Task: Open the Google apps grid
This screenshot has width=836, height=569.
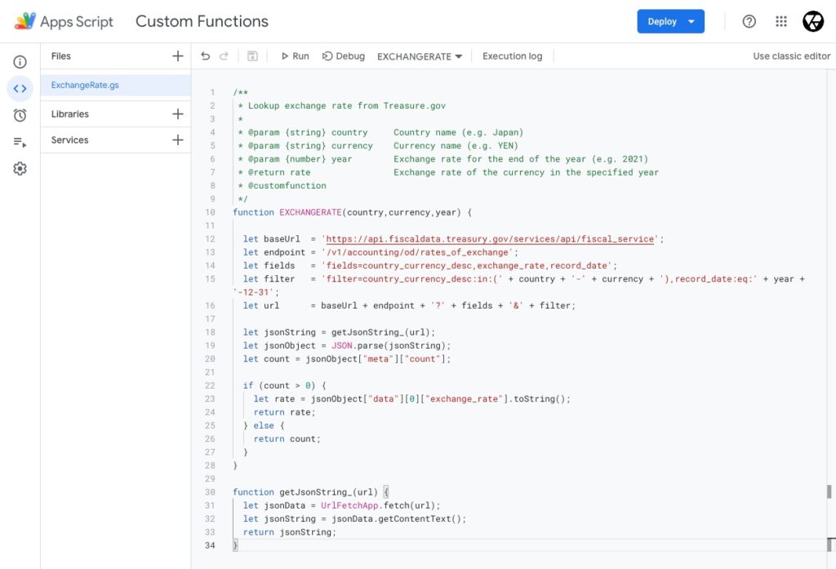Action: (781, 21)
